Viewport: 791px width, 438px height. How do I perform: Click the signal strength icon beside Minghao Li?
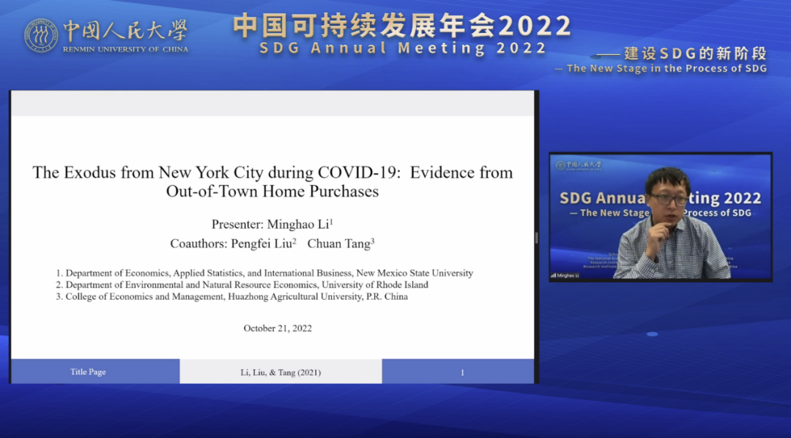553,276
